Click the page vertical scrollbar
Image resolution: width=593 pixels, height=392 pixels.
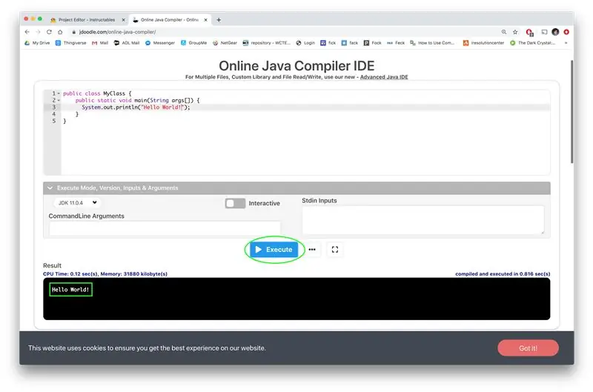[x=572, y=111]
